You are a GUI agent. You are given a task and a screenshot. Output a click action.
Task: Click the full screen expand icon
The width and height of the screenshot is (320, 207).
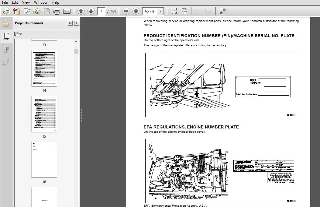pyautogui.click(x=223, y=11)
